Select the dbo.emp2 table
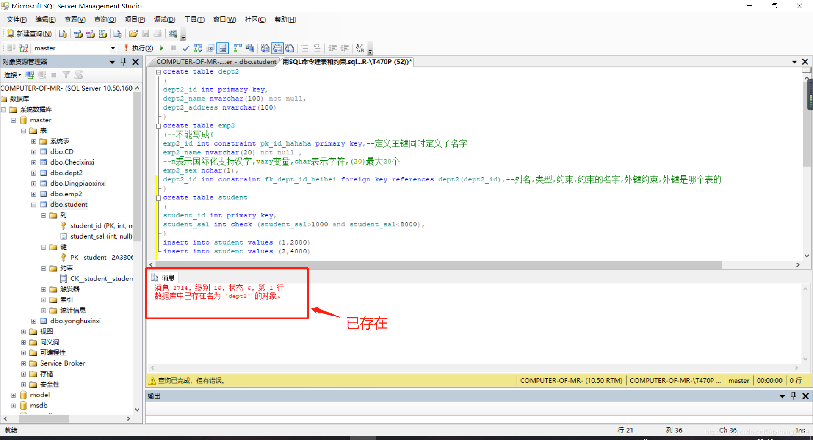 [66, 194]
